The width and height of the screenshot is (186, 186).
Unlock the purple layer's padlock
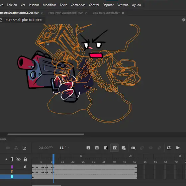[x=25, y=167]
